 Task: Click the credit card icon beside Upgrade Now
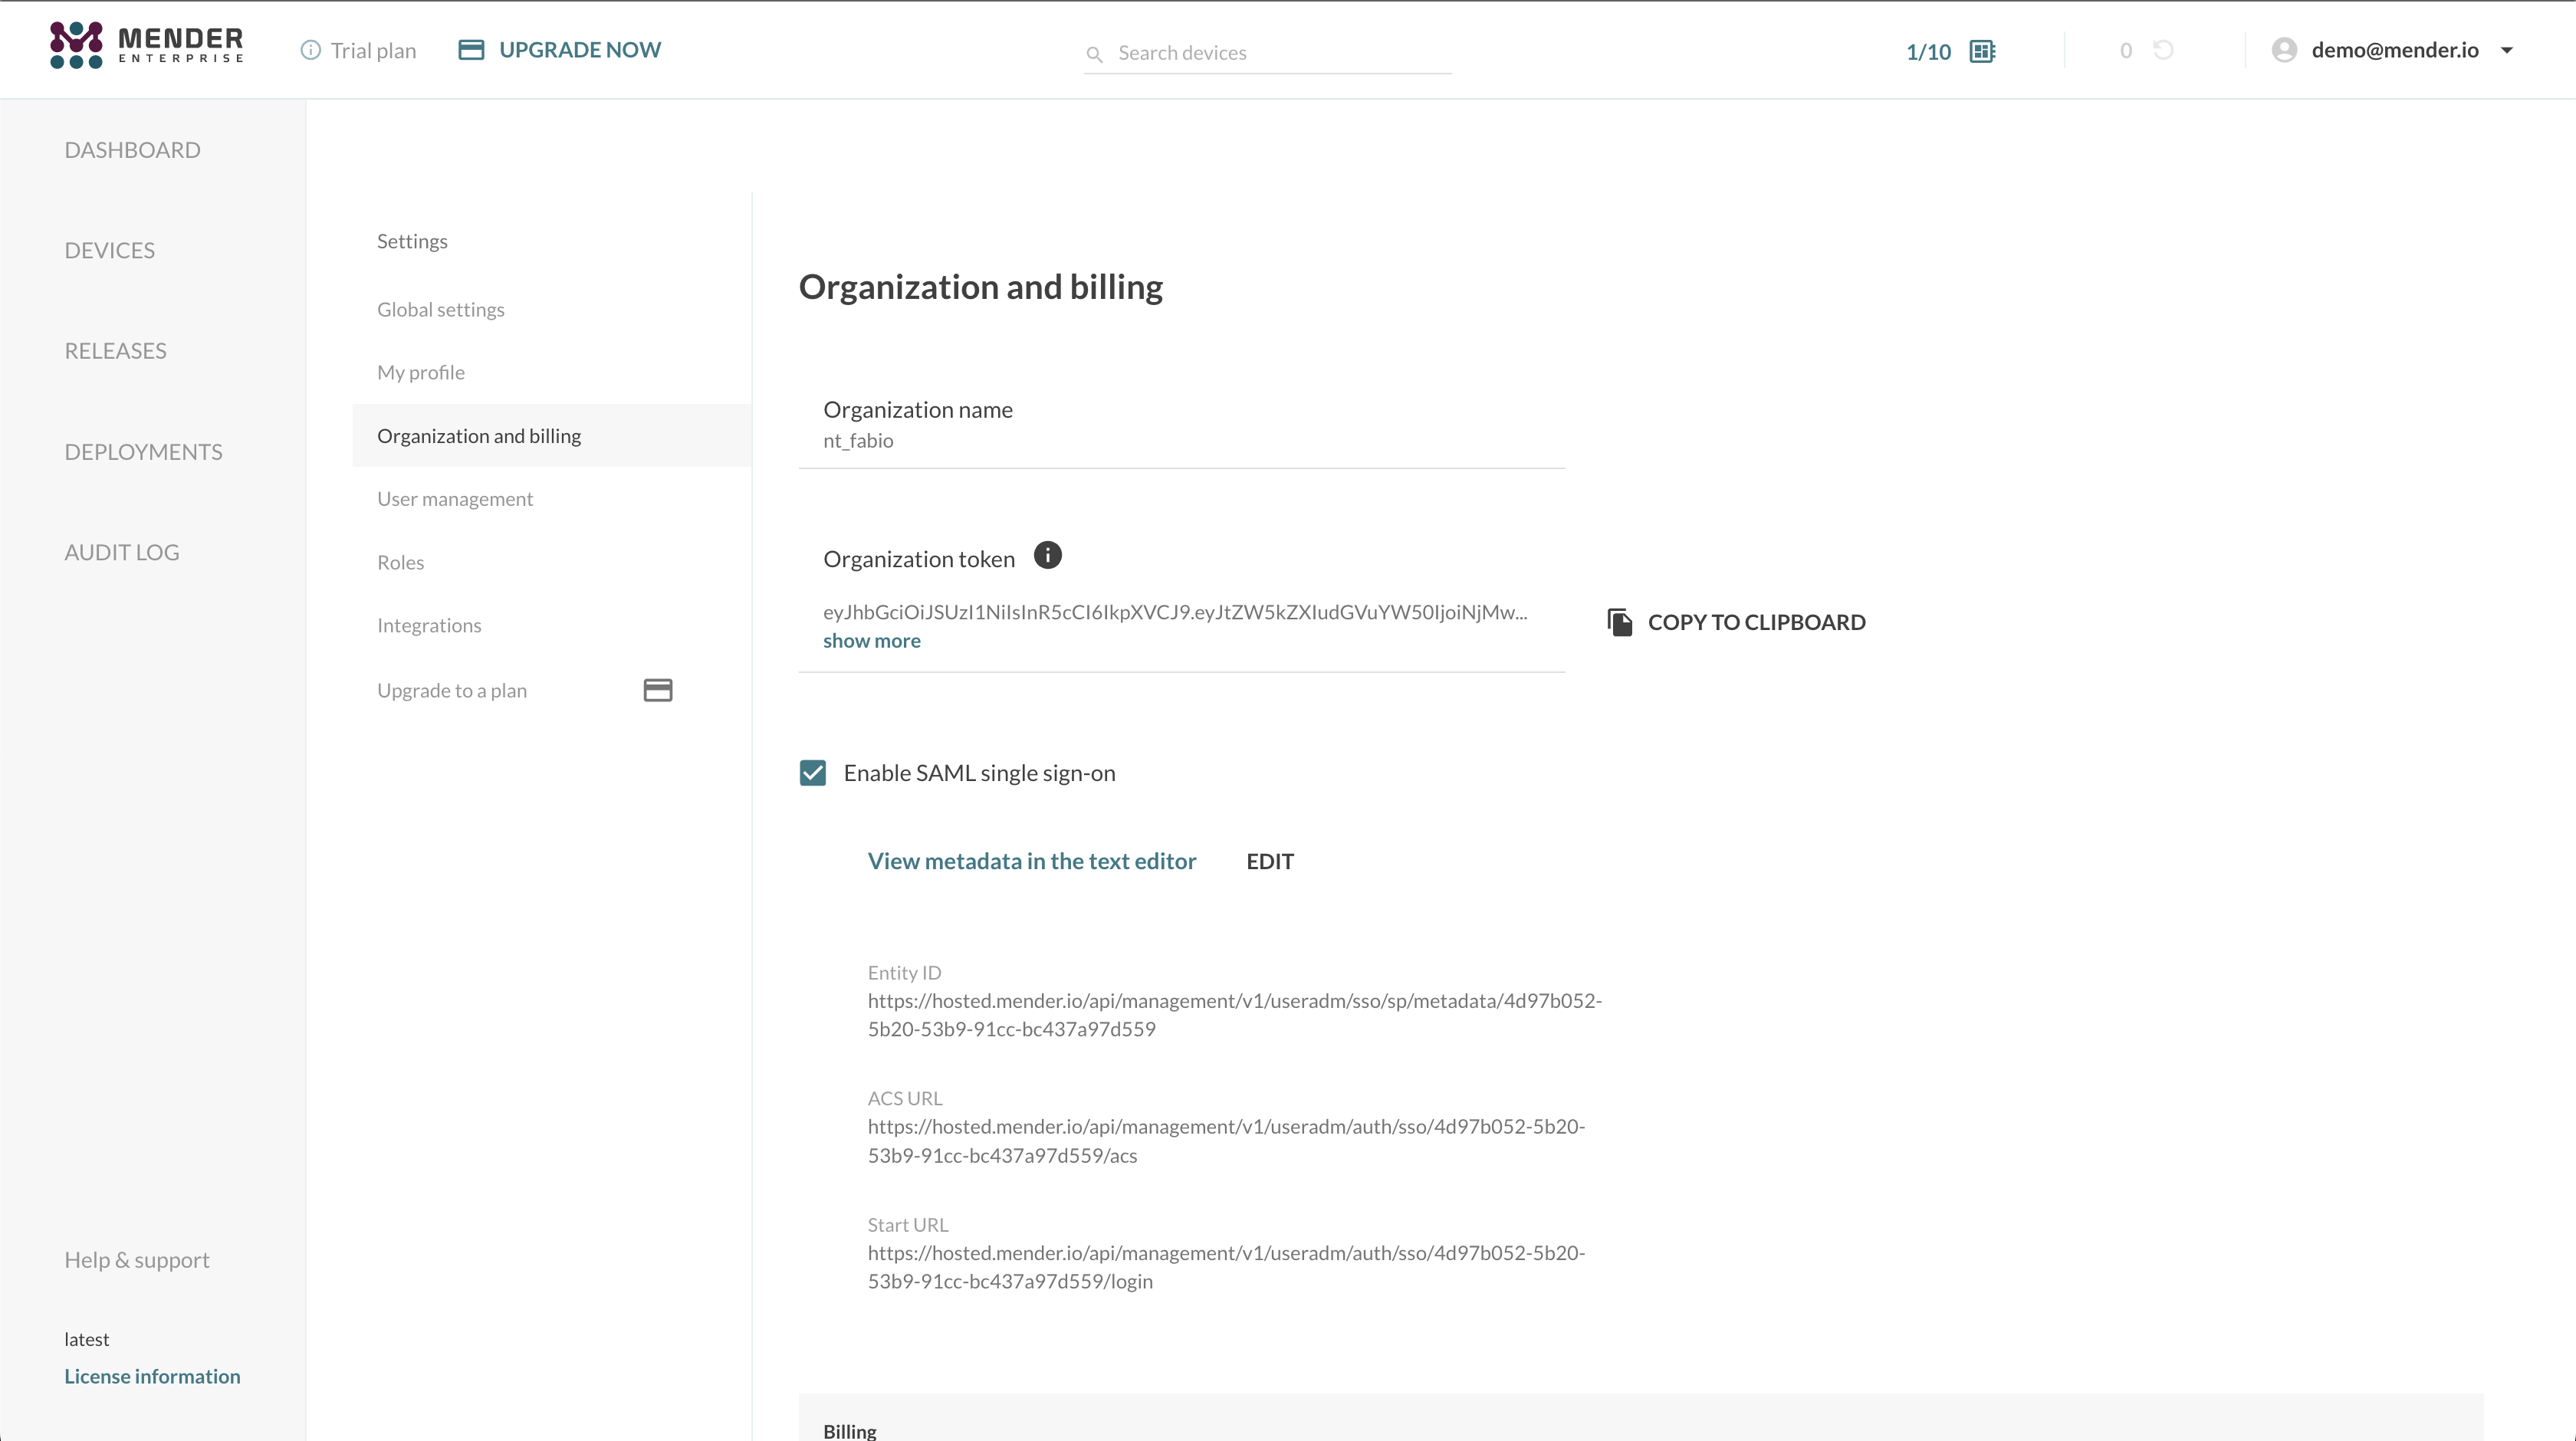[471, 50]
